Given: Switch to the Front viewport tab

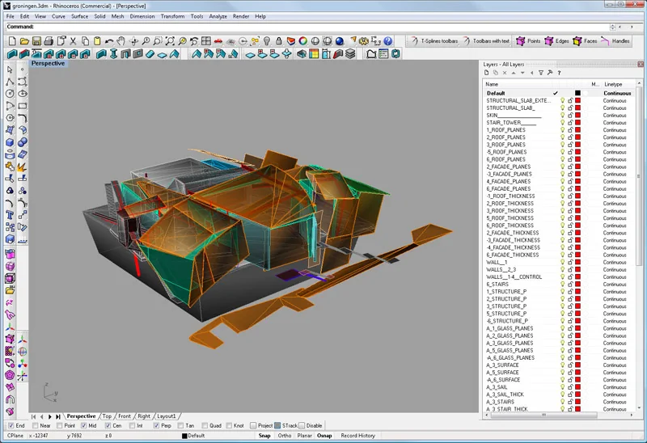Looking at the screenshot, I should (125, 416).
